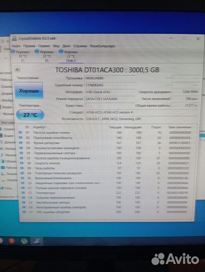Click the USB (Serial ATA) interface field
Viewport: 205px width, 272px height.
pos(110,92)
